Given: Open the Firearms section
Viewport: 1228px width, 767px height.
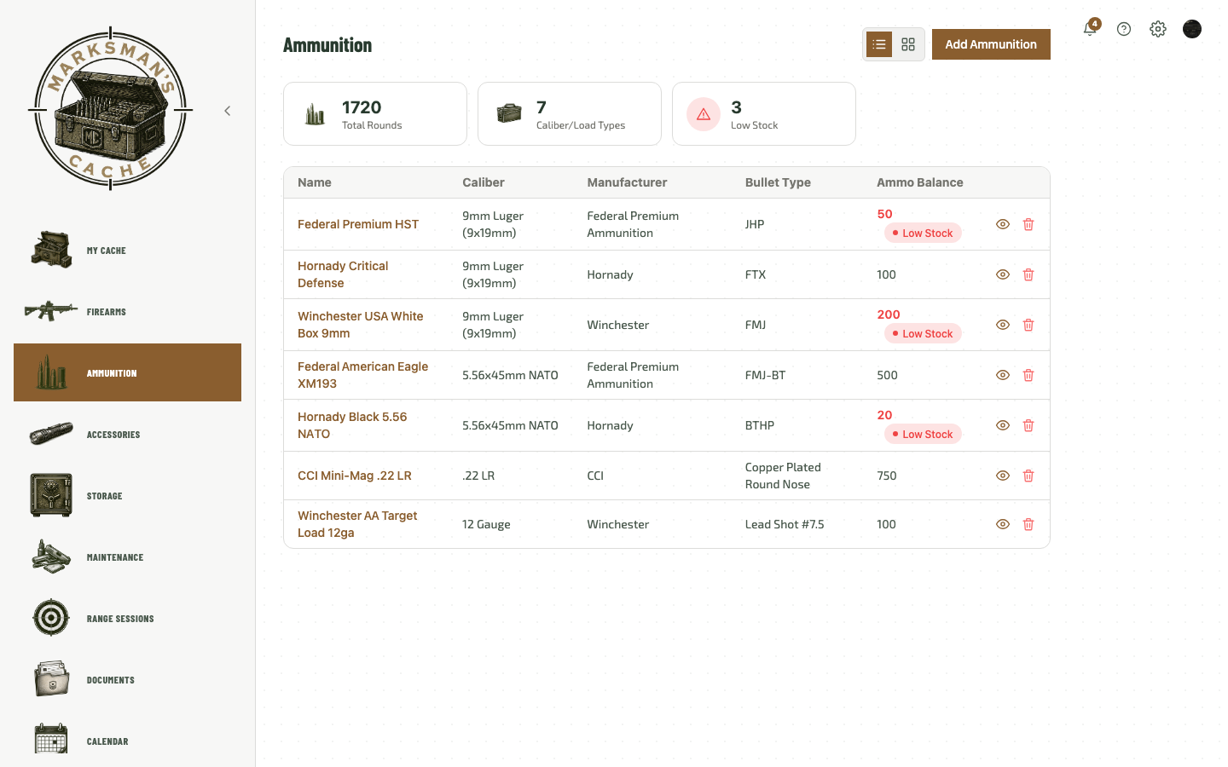Looking at the screenshot, I should click(x=127, y=312).
